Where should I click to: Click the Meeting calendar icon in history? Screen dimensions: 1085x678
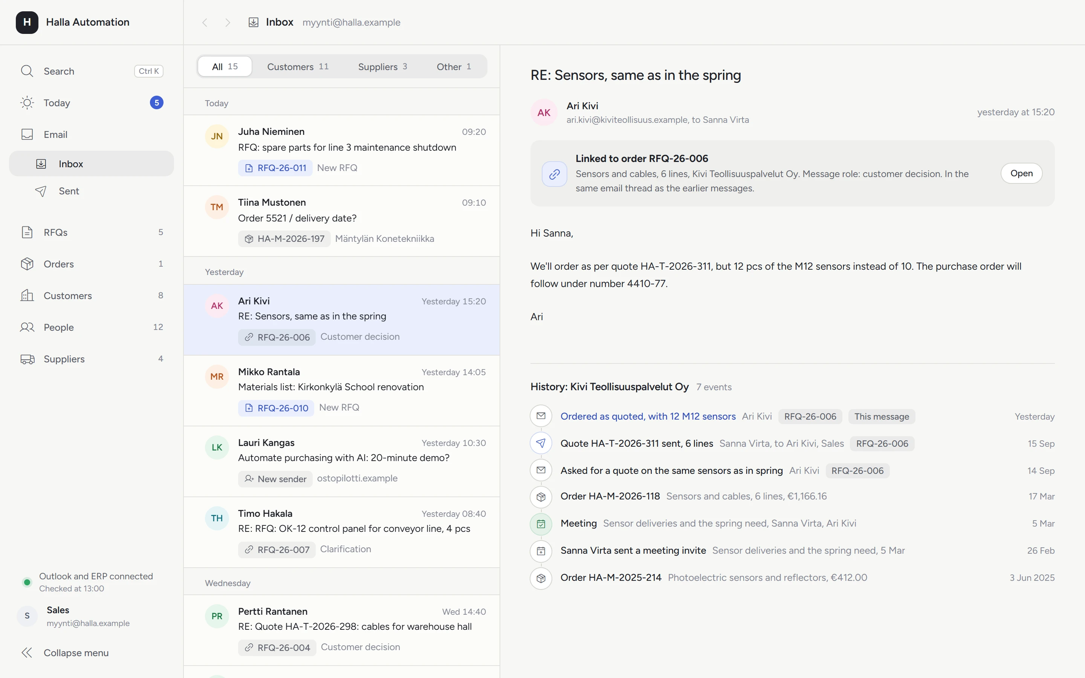[541, 524]
